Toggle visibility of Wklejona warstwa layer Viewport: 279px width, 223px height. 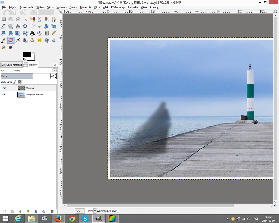pos(4,95)
